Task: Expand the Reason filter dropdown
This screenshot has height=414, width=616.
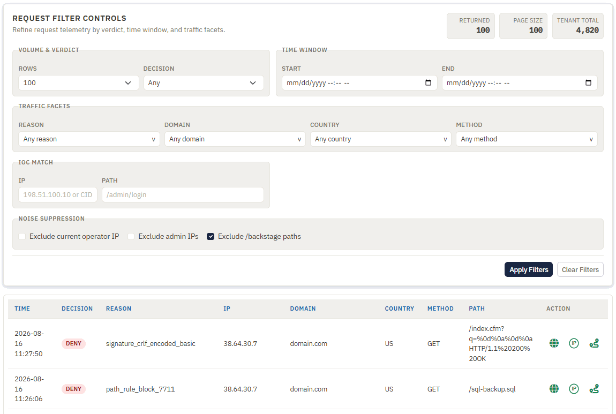Action: click(89, 139)
